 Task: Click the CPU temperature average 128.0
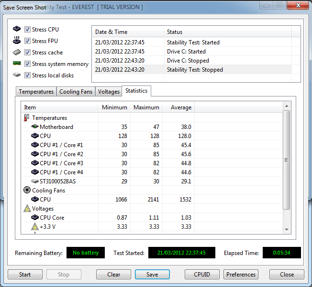(184, 136)
